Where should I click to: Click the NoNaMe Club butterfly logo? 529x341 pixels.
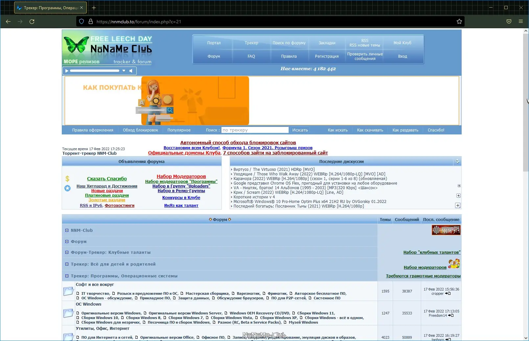pos(108,50)
